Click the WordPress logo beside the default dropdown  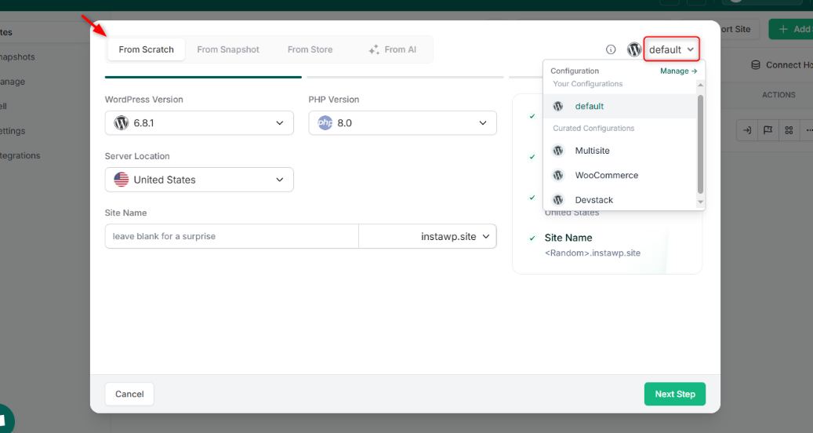coord(634,49)
